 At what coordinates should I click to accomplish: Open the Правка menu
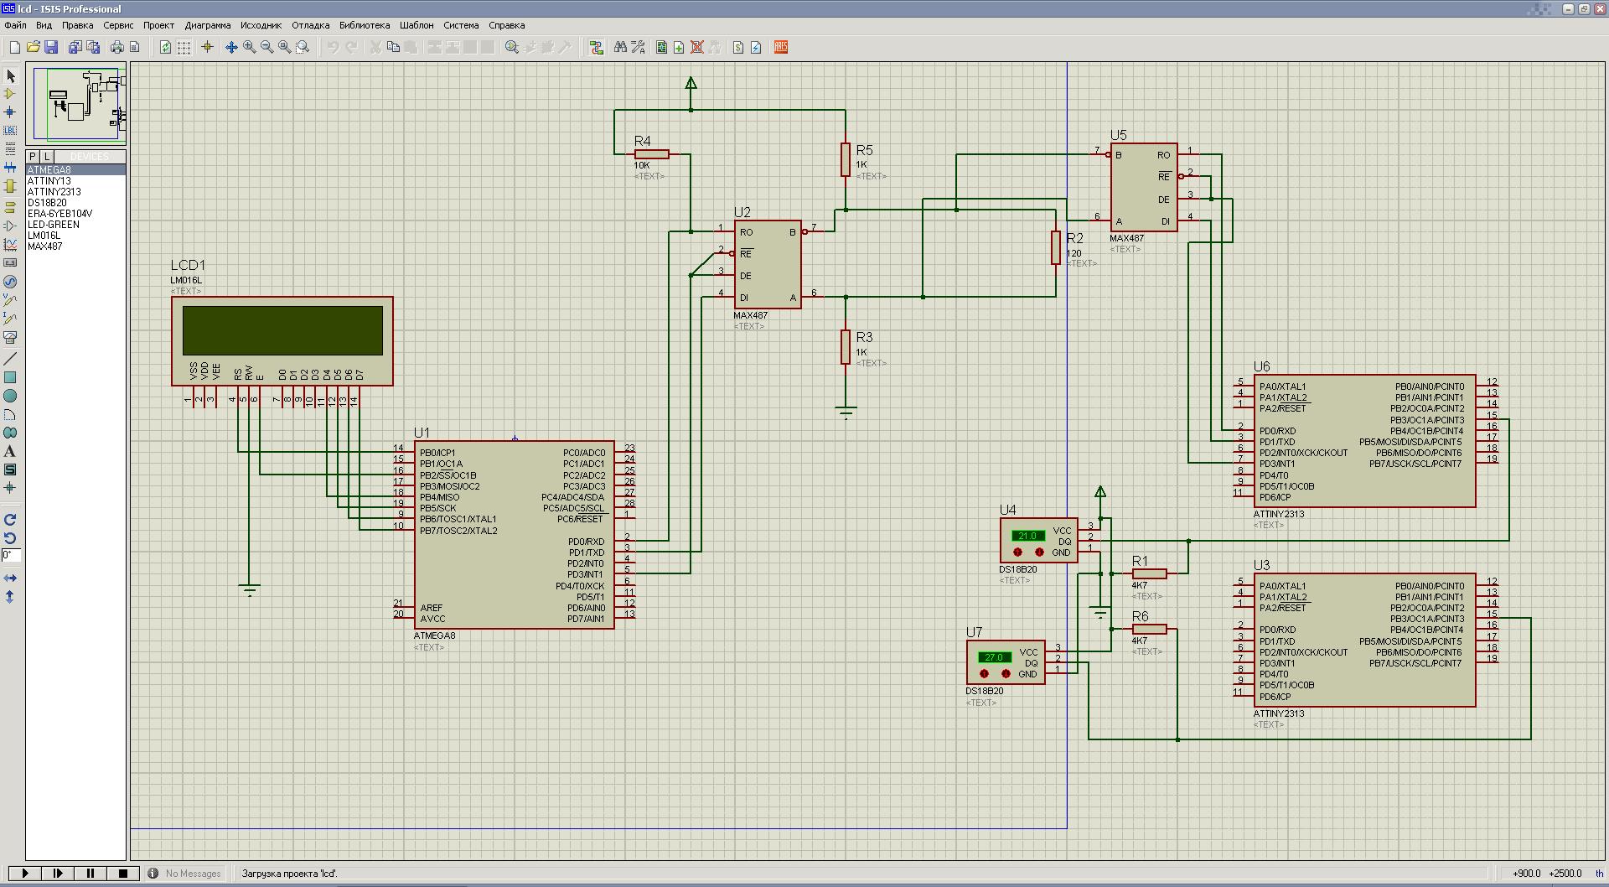(77, 25)
